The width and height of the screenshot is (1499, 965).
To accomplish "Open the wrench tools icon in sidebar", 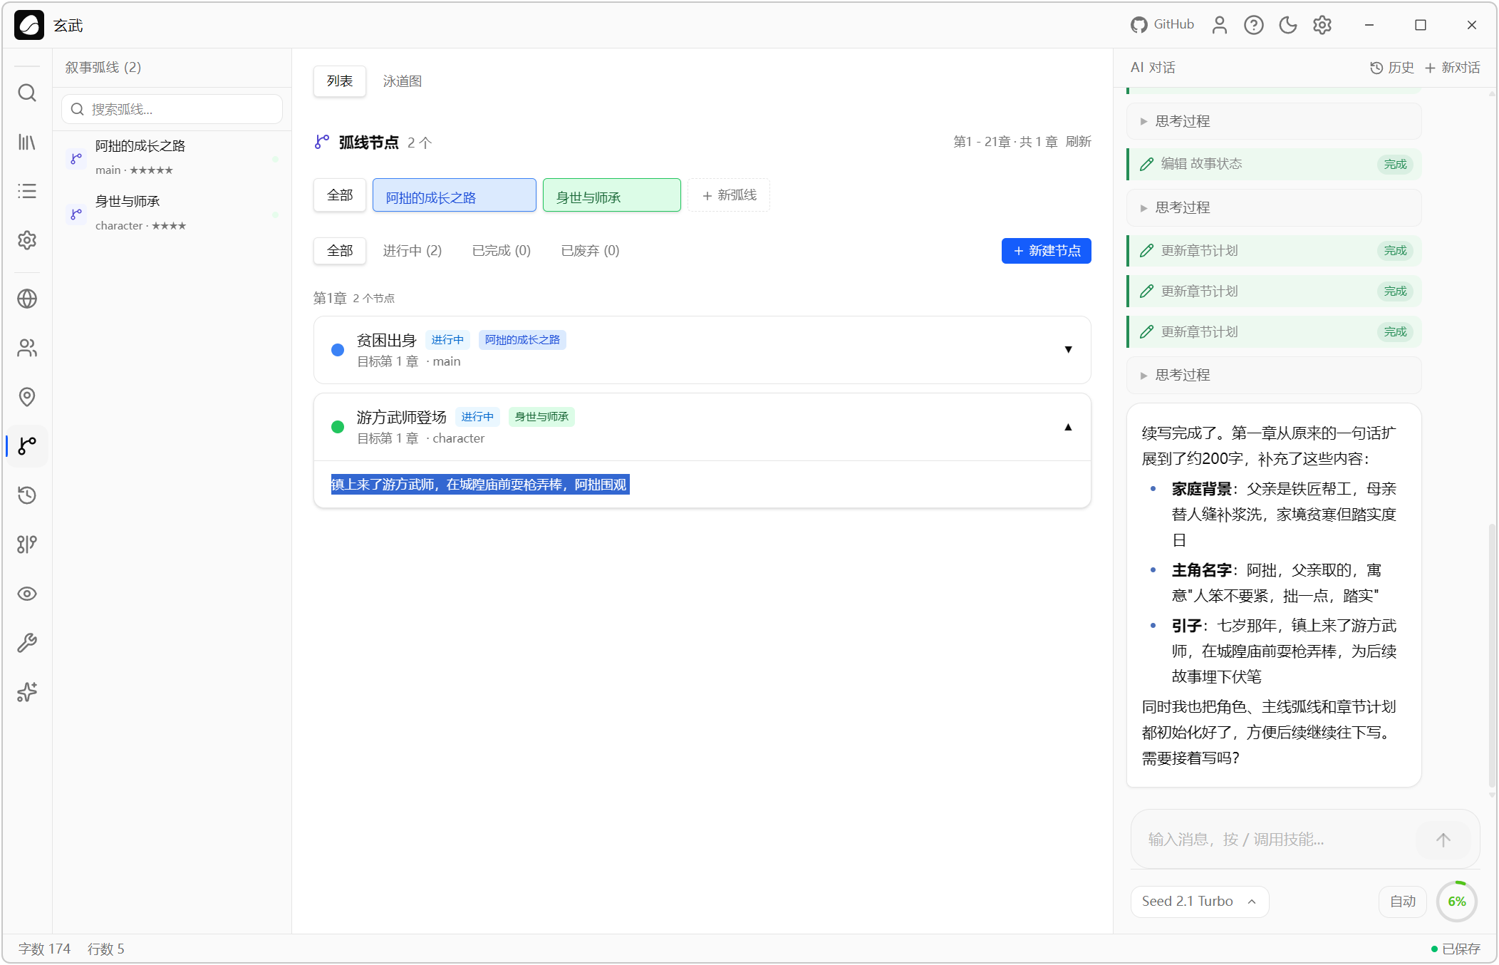I will [x=27, y=643].
